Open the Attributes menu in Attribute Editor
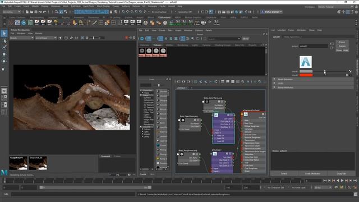Image resolution: width=359 pixels, height=202 pixels. (301, 30)
